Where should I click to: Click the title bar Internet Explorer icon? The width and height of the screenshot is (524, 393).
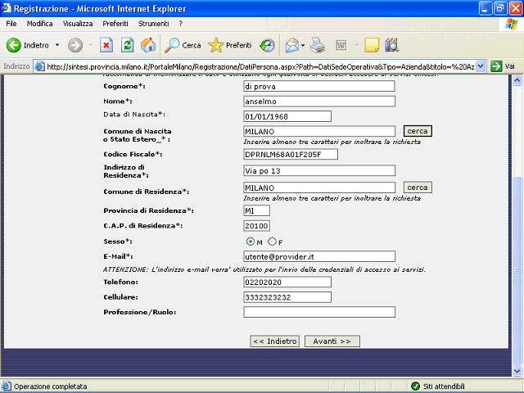[7, 8]
